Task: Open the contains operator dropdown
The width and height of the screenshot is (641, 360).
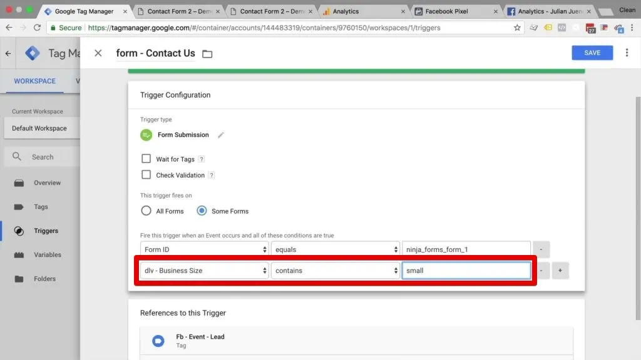Action: coord(336,270)
